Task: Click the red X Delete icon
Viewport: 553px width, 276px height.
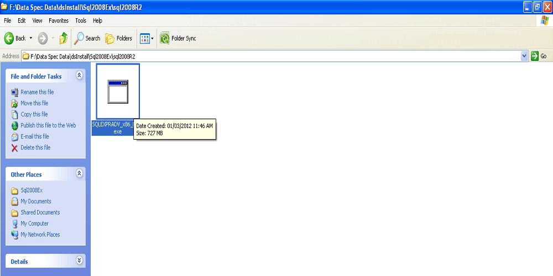Action: click(x=14, y=148)
